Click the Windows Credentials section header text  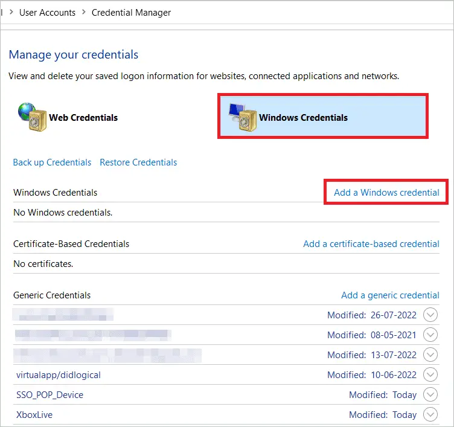point(56,192)
